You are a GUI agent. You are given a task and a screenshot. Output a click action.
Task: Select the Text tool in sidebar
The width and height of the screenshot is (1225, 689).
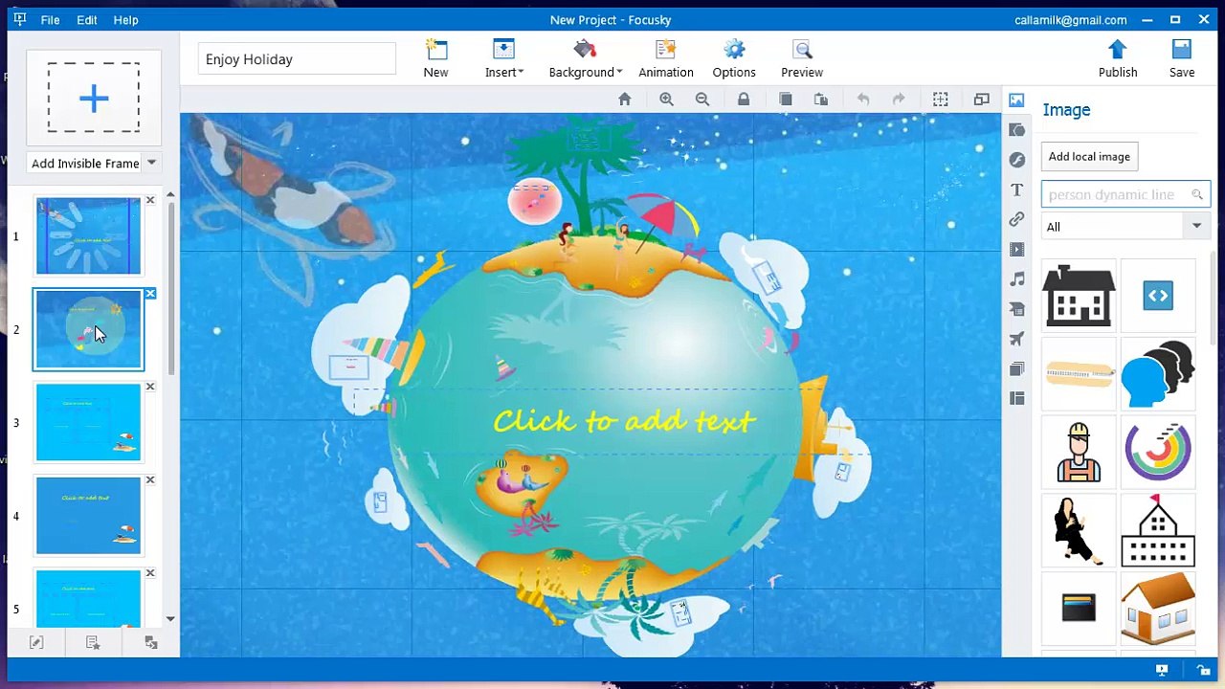[1016, 189]
